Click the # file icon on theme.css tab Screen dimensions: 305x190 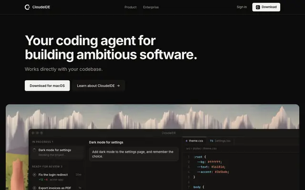pyautogui.click(x=186, y=141)
